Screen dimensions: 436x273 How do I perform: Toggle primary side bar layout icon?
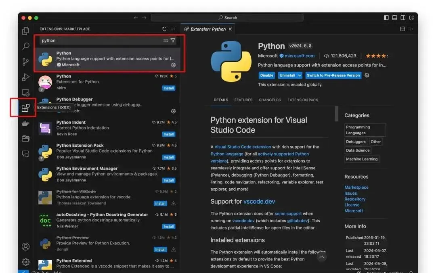click(x=386, y=17)
